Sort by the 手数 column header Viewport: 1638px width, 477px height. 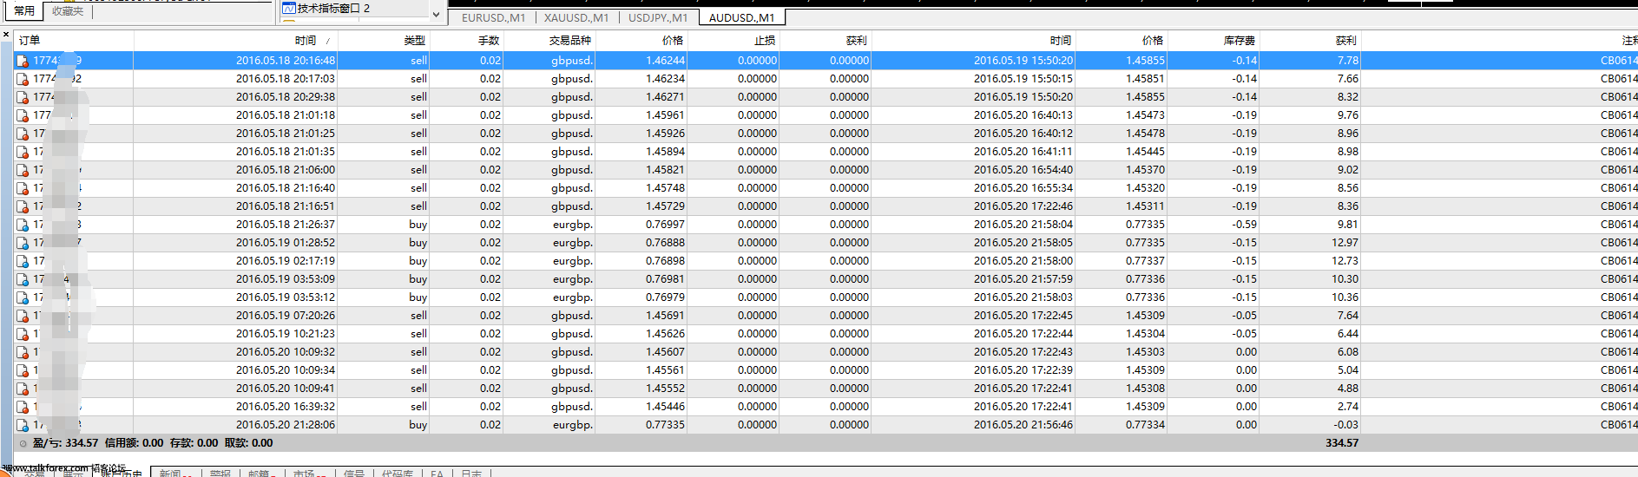point(466,41)
